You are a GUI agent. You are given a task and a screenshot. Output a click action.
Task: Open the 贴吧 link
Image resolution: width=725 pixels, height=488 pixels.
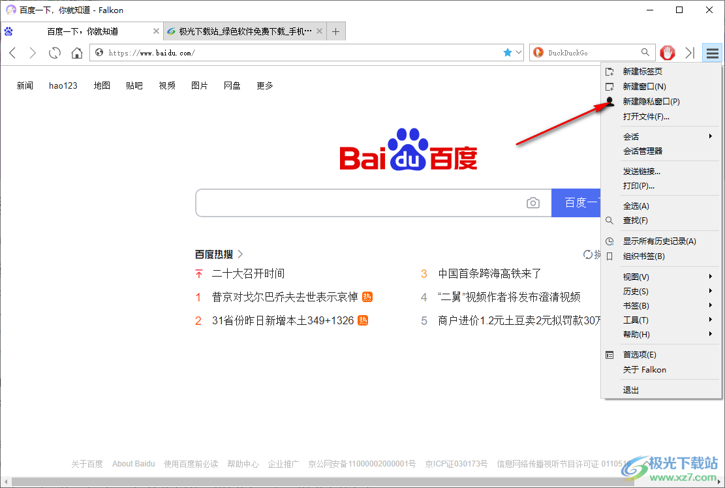tap(134, 85)
